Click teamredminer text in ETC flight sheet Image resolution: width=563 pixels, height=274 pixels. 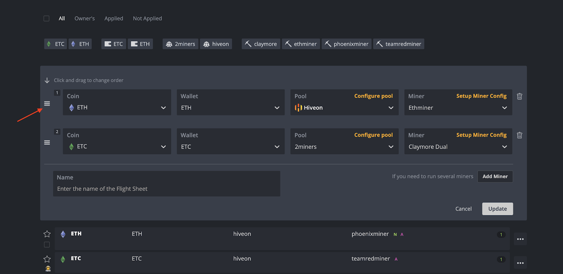tap(371, 259)
